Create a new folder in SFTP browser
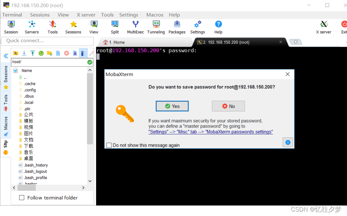 [50, 53]
